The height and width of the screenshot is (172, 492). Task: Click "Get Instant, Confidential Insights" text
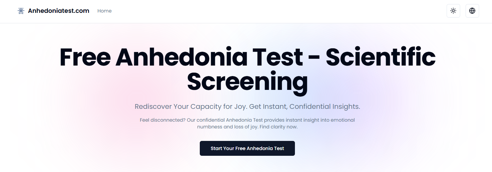305,106
